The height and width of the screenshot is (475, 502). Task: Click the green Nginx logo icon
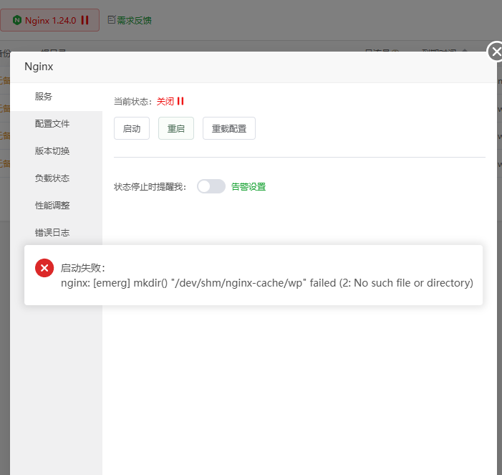click(x=17, y=20)
